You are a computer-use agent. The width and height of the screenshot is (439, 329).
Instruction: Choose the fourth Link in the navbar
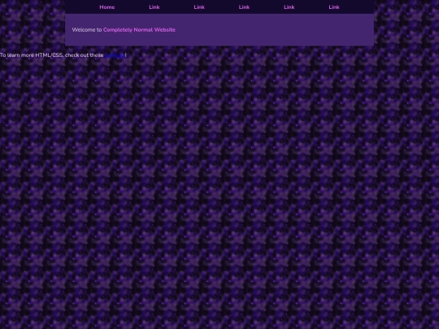[289, 7]
